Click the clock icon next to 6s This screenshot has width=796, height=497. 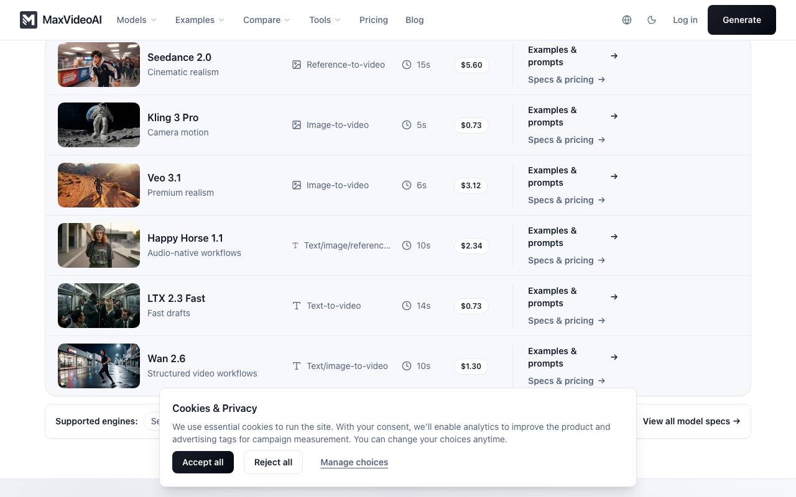pyautogui.click(x=407, y=185)
